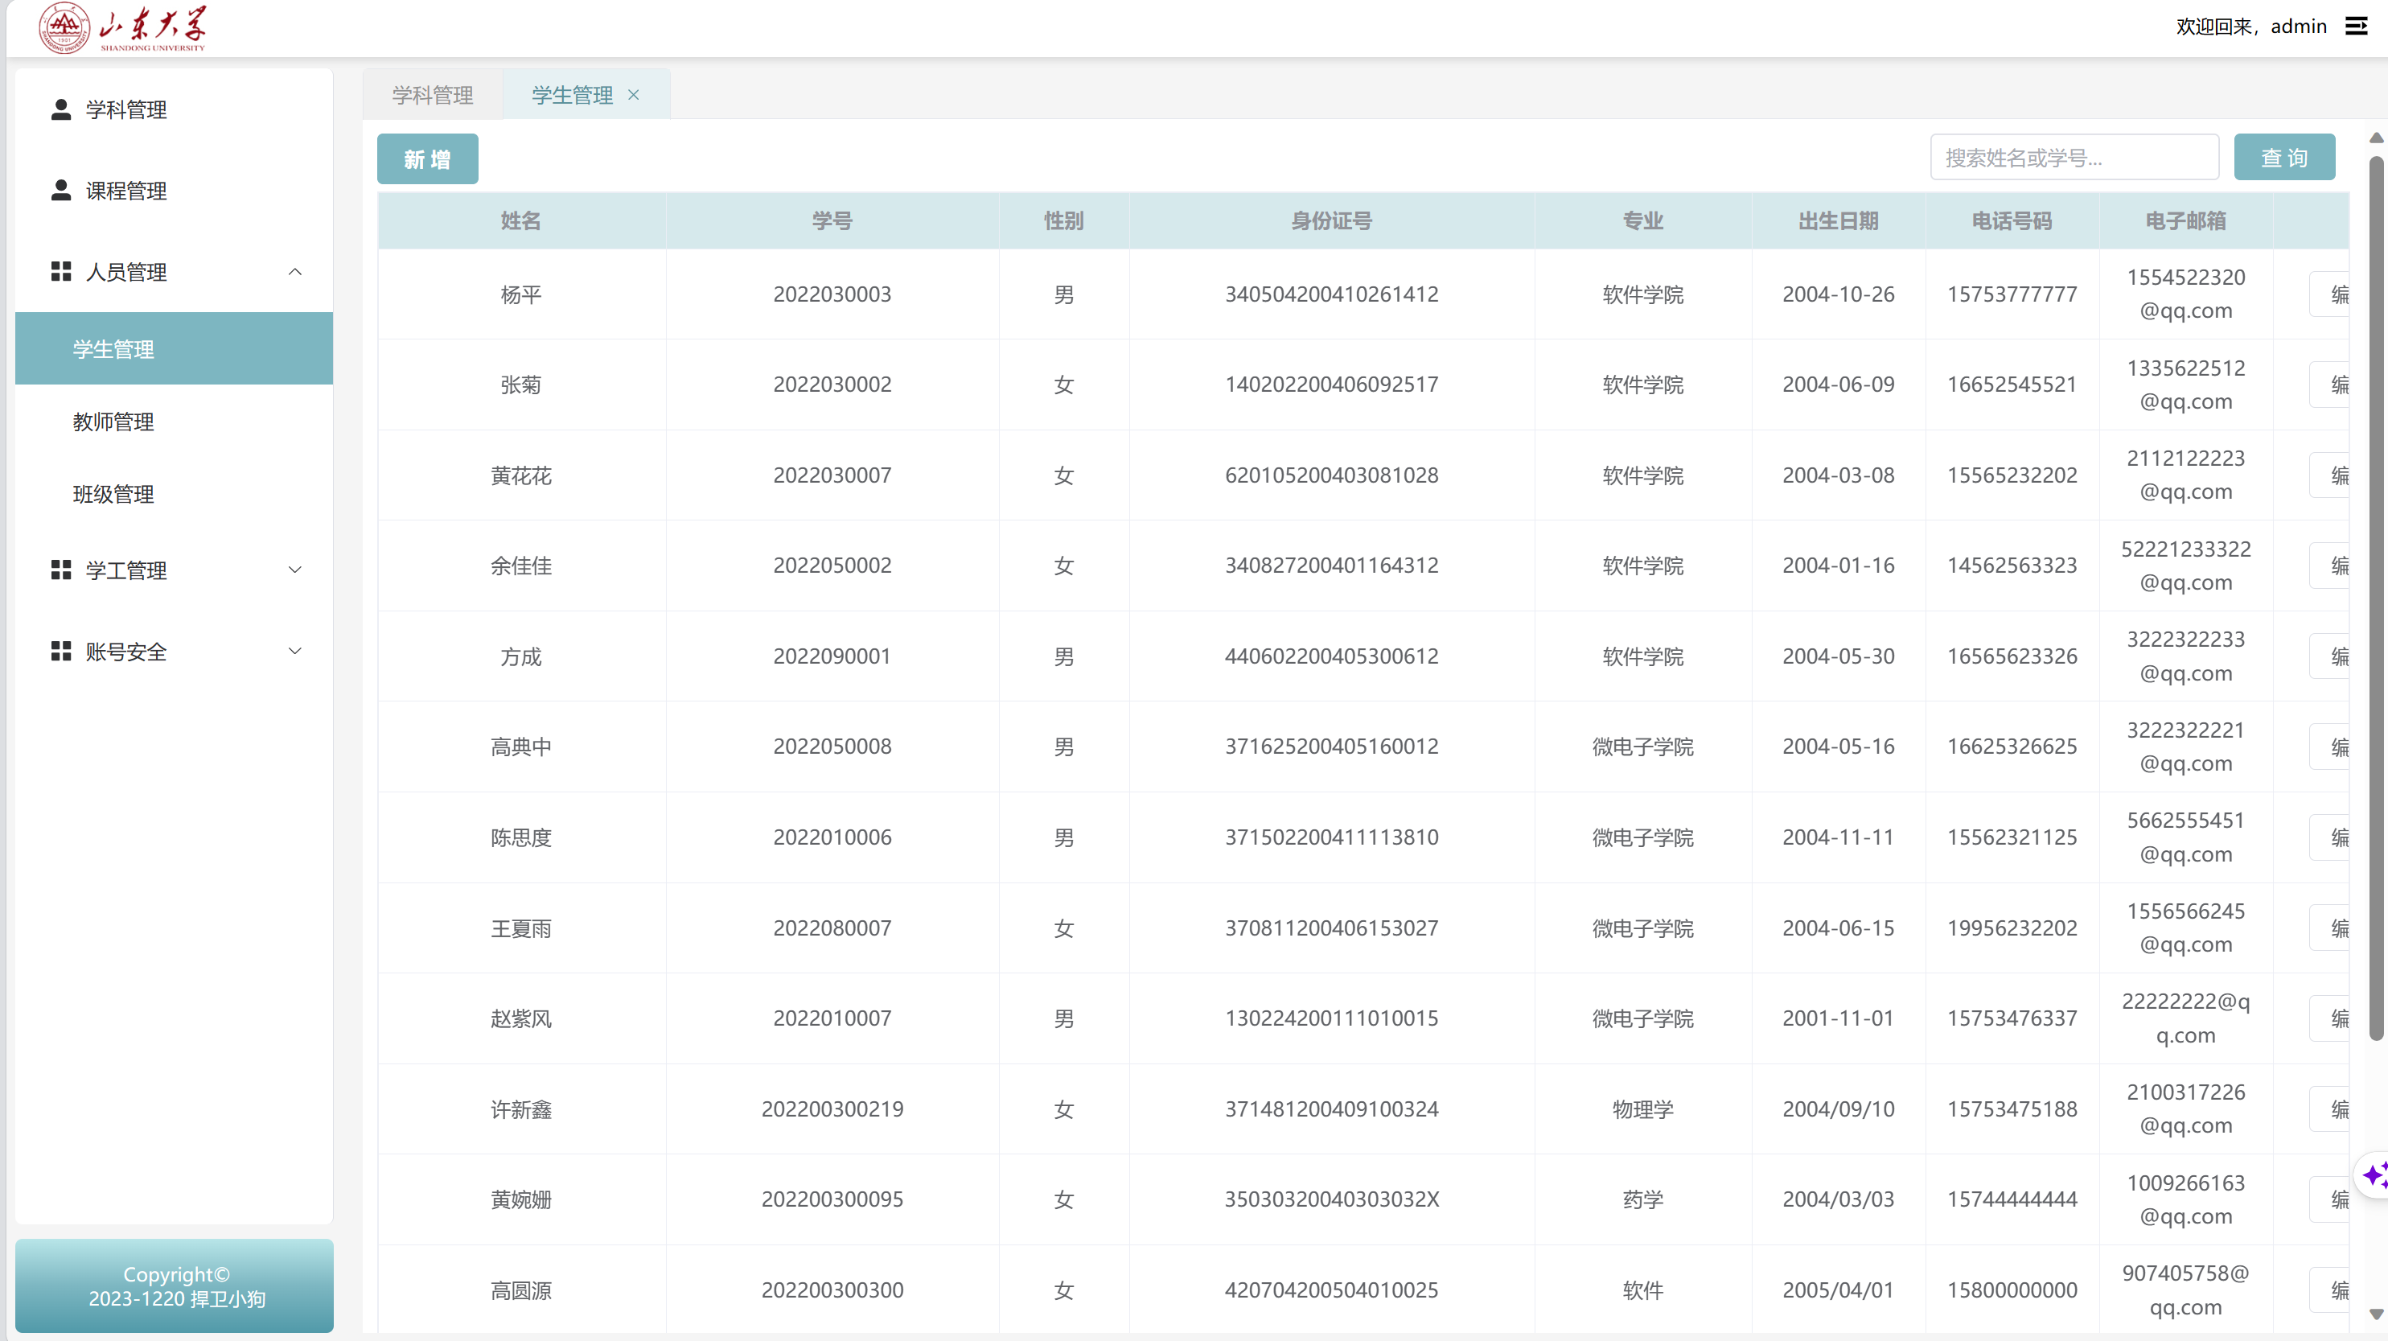The height and width of the screenshot is (1341, 2388).
Task: Click the 学号 column header
Action: (832, 220)
